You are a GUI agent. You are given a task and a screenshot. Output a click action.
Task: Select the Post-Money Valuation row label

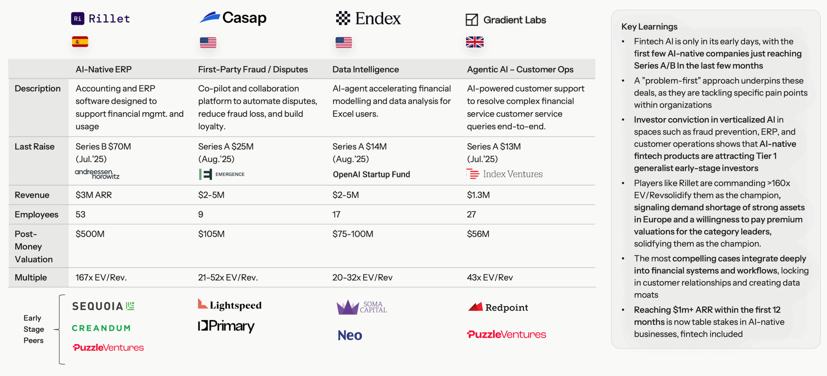coord(34,246)
